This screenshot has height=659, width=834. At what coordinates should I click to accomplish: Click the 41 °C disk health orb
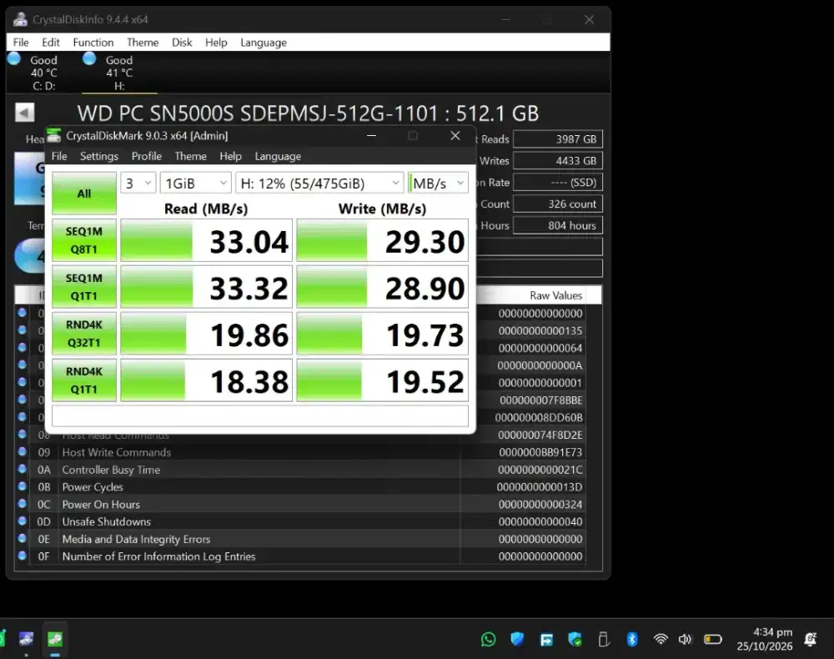89,58
